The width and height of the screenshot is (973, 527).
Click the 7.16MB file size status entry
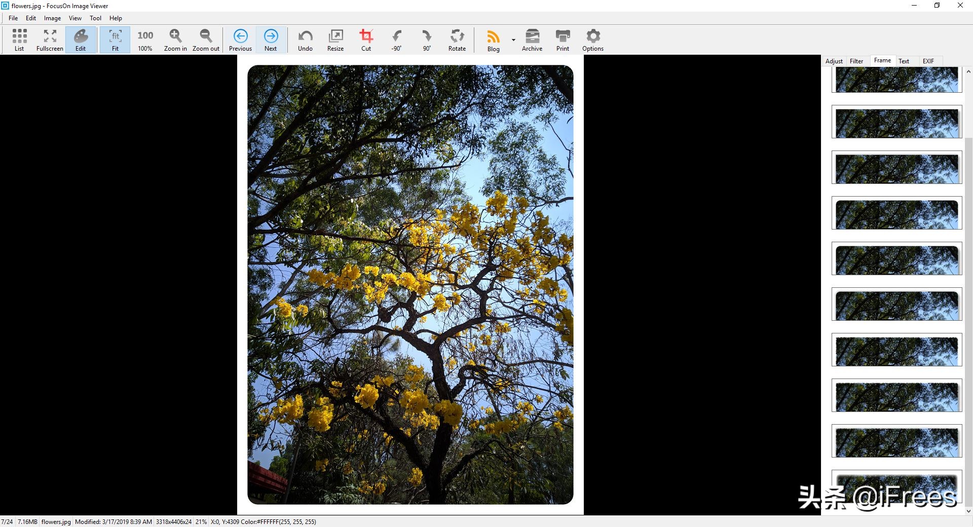coord(27,521)
